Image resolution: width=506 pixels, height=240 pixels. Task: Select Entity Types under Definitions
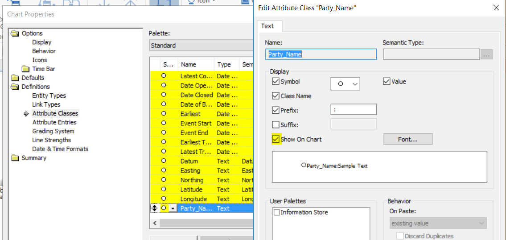(49, 96)
